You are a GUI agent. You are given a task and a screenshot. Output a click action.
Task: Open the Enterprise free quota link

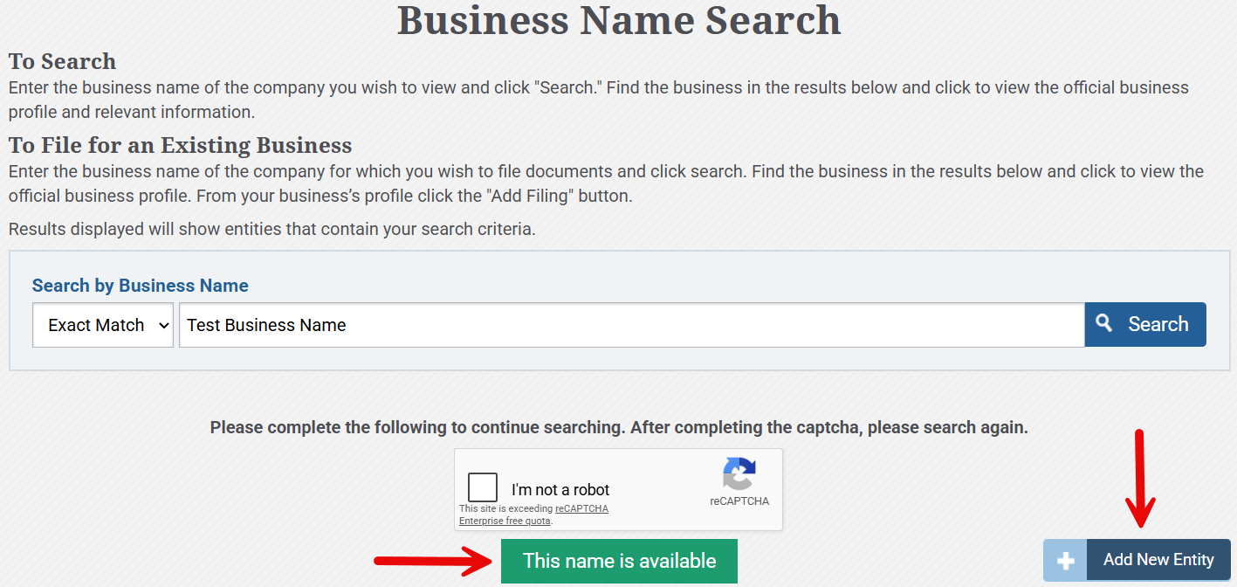505,521
